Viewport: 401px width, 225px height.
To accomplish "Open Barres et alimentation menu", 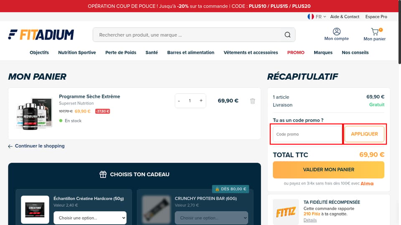I will [191, 52].
